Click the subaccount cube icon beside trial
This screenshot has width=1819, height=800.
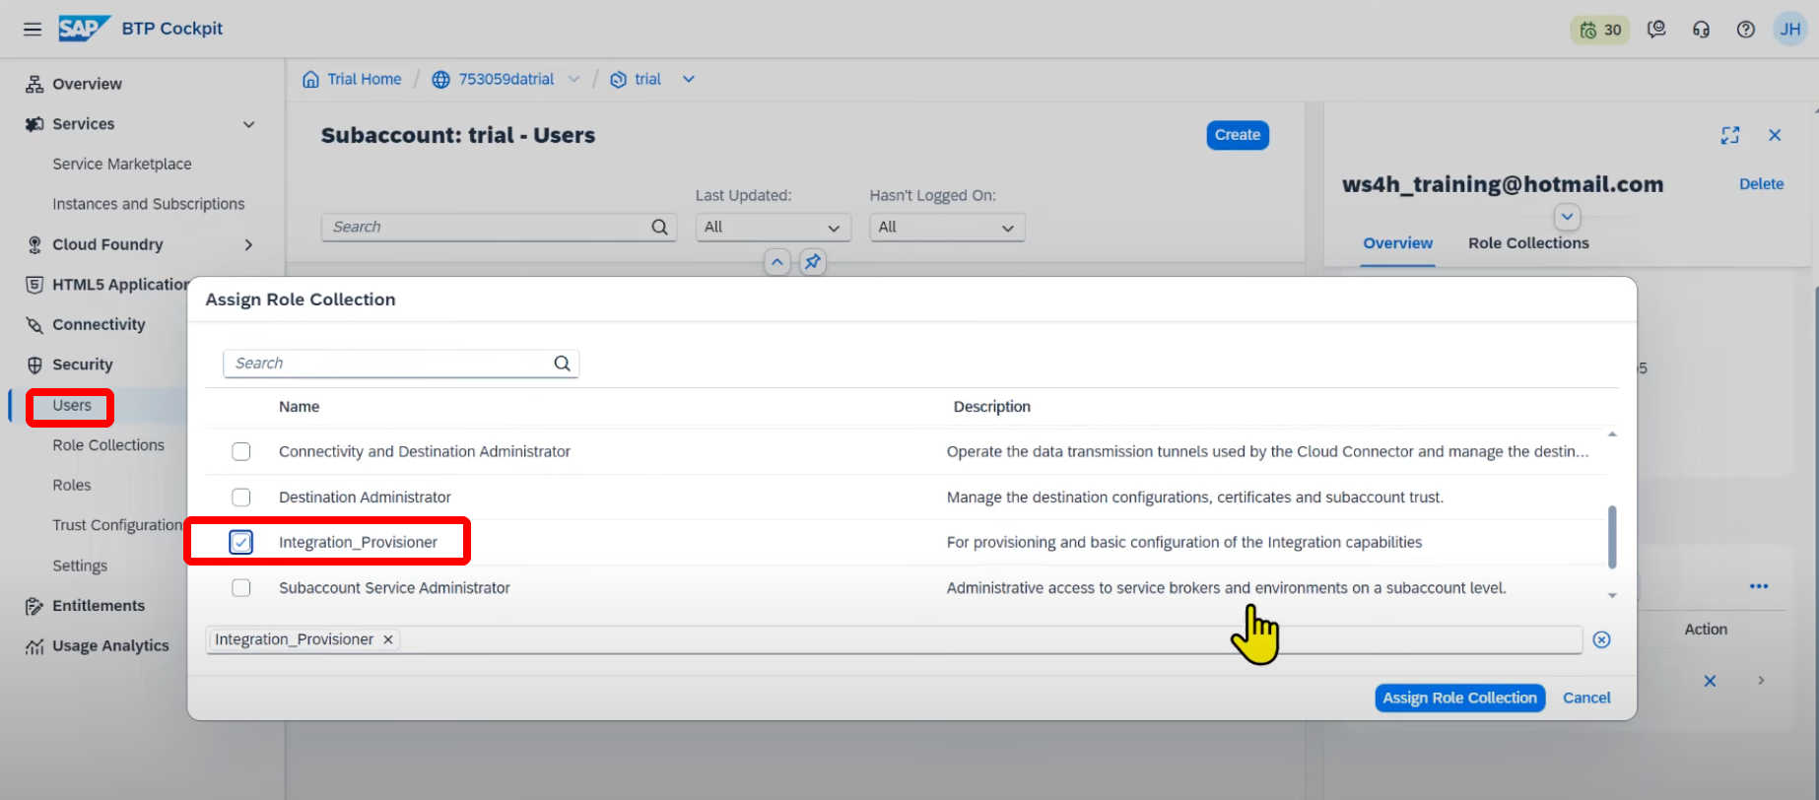pos(618,80)
